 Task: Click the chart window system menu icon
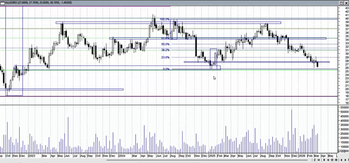[2, 2]
